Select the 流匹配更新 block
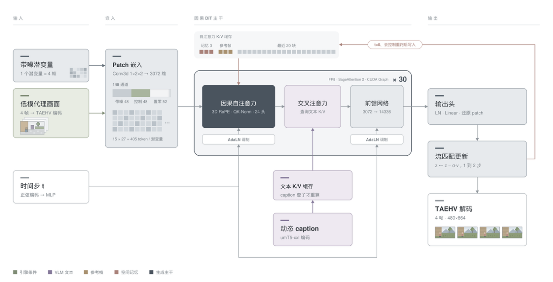This screenshot has width=553, height=282. (x=477, y=159)
